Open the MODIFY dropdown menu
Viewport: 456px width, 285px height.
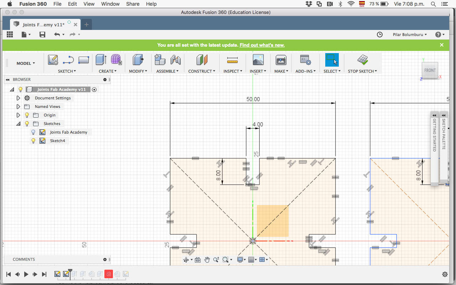click(x=138, y=71)
